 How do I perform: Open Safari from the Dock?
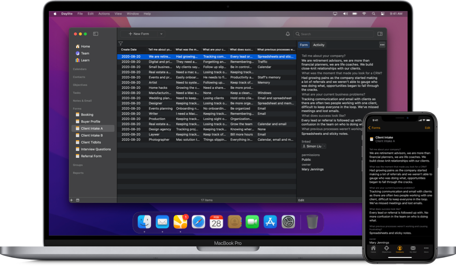point(199,222)
